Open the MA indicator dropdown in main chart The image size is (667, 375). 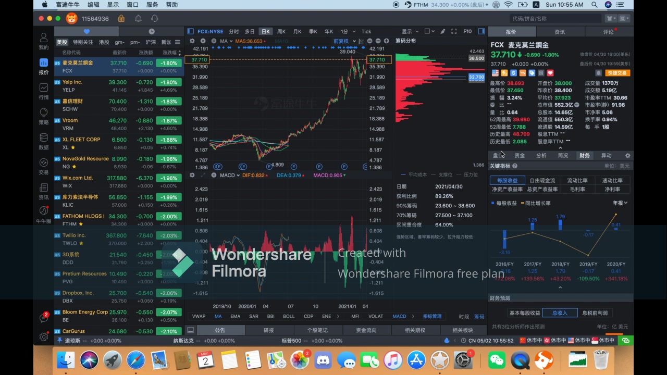click(x=226, y=41)
